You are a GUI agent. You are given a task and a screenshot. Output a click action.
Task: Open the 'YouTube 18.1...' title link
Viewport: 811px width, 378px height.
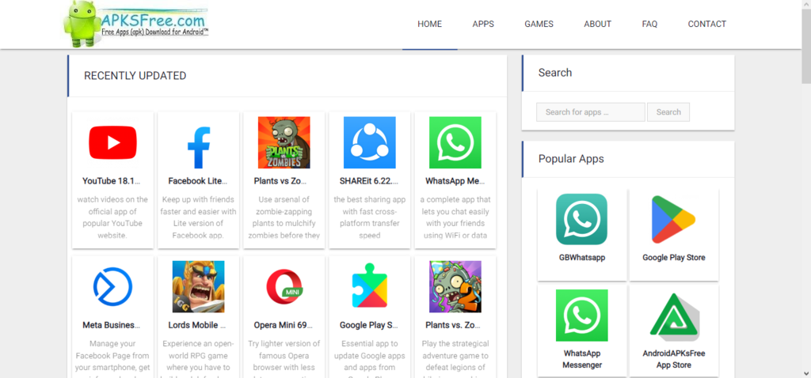point(112,181)
